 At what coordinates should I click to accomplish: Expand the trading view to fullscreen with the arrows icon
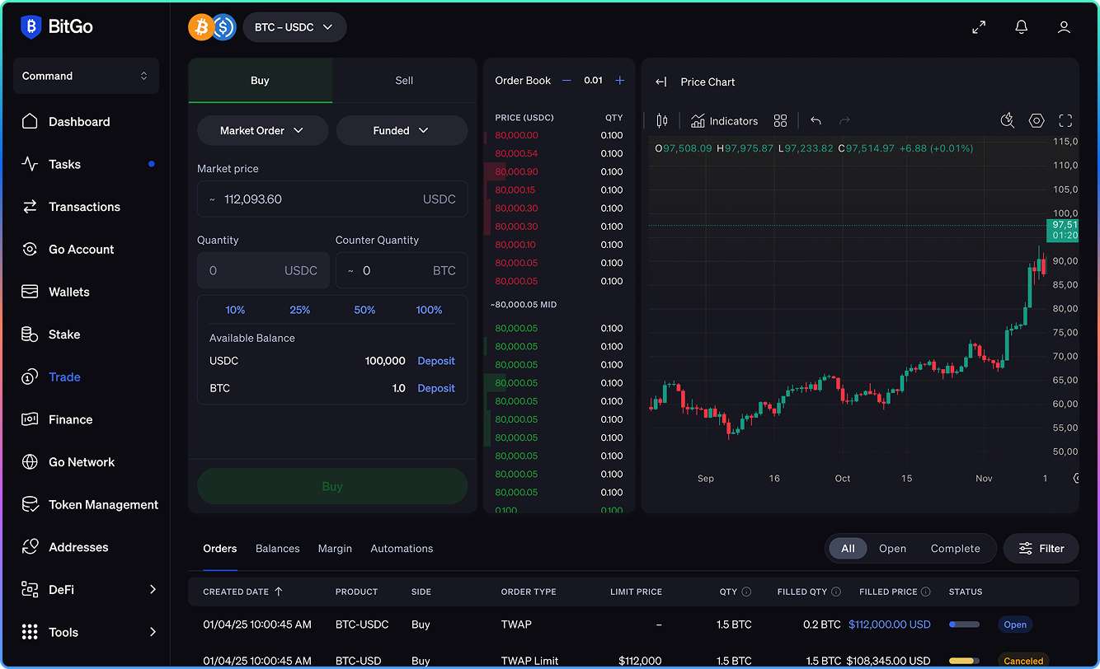tap(979, 27)
